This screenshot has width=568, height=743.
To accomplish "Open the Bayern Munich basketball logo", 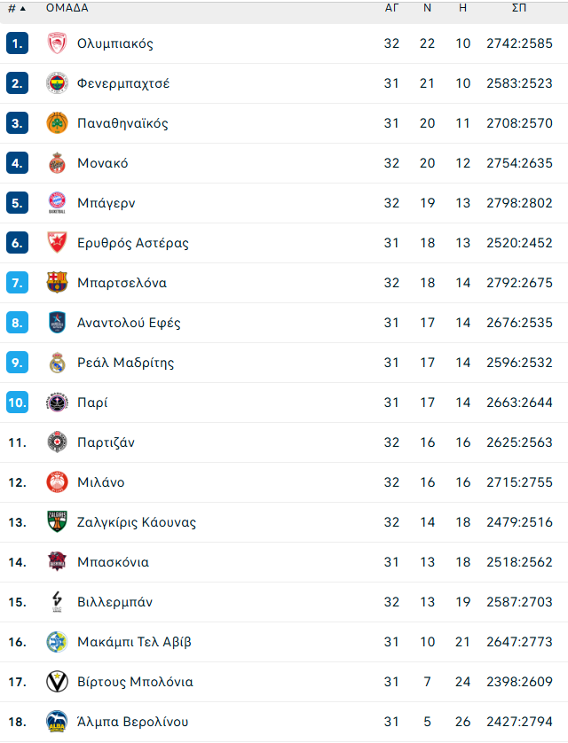I will pyautogui.click(x=57, y=203).
